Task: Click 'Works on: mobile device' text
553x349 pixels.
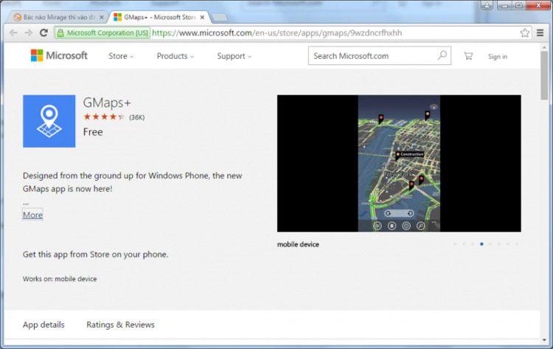Action: click(x=60, y=279)
